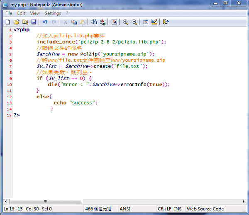Open the File menu

click(9, 13)
